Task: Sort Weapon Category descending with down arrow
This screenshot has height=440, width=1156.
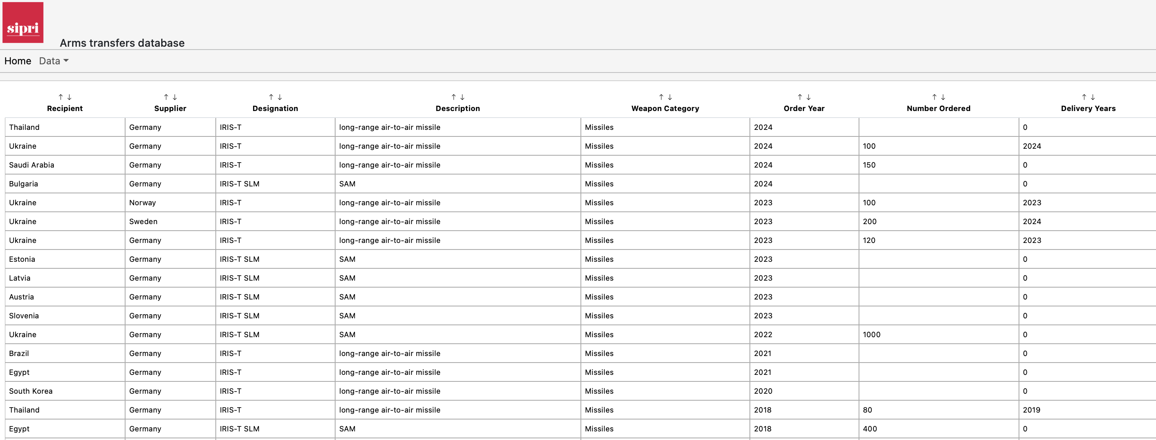Action: [x=670, y=97]
